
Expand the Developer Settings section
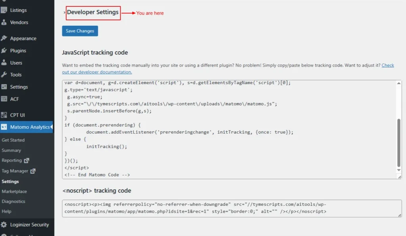point(92,12)
